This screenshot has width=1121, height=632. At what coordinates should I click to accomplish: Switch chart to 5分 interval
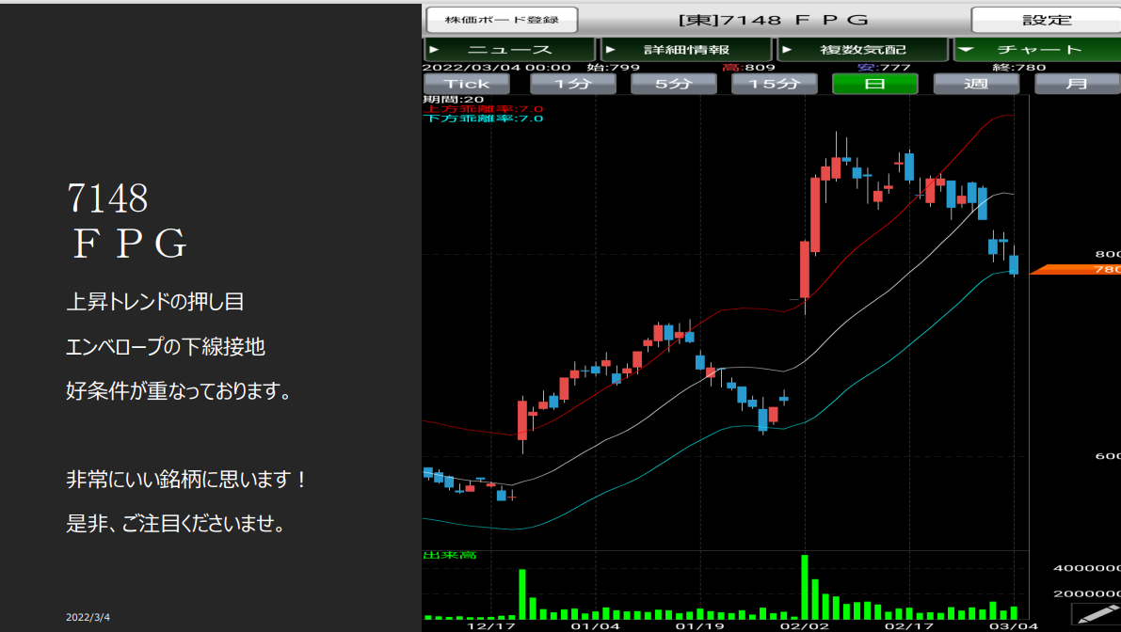[674, 84]
